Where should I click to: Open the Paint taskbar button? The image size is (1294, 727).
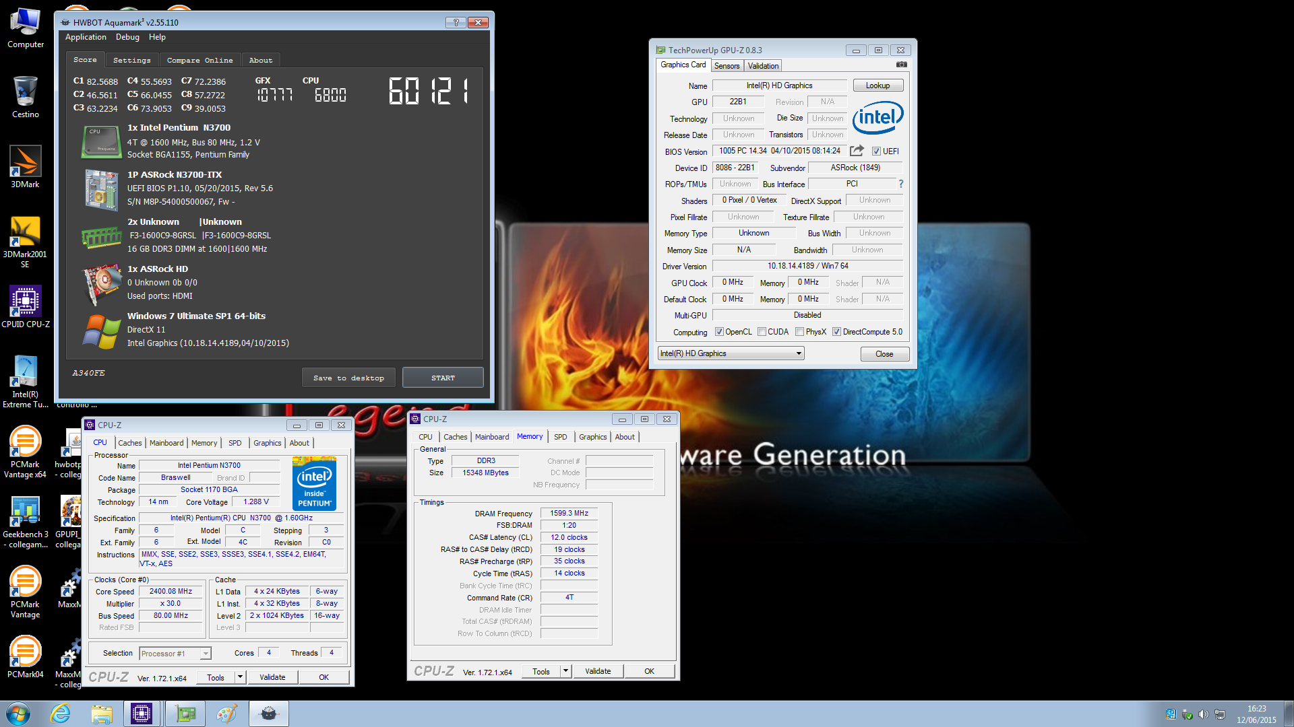tap(227, 714)
